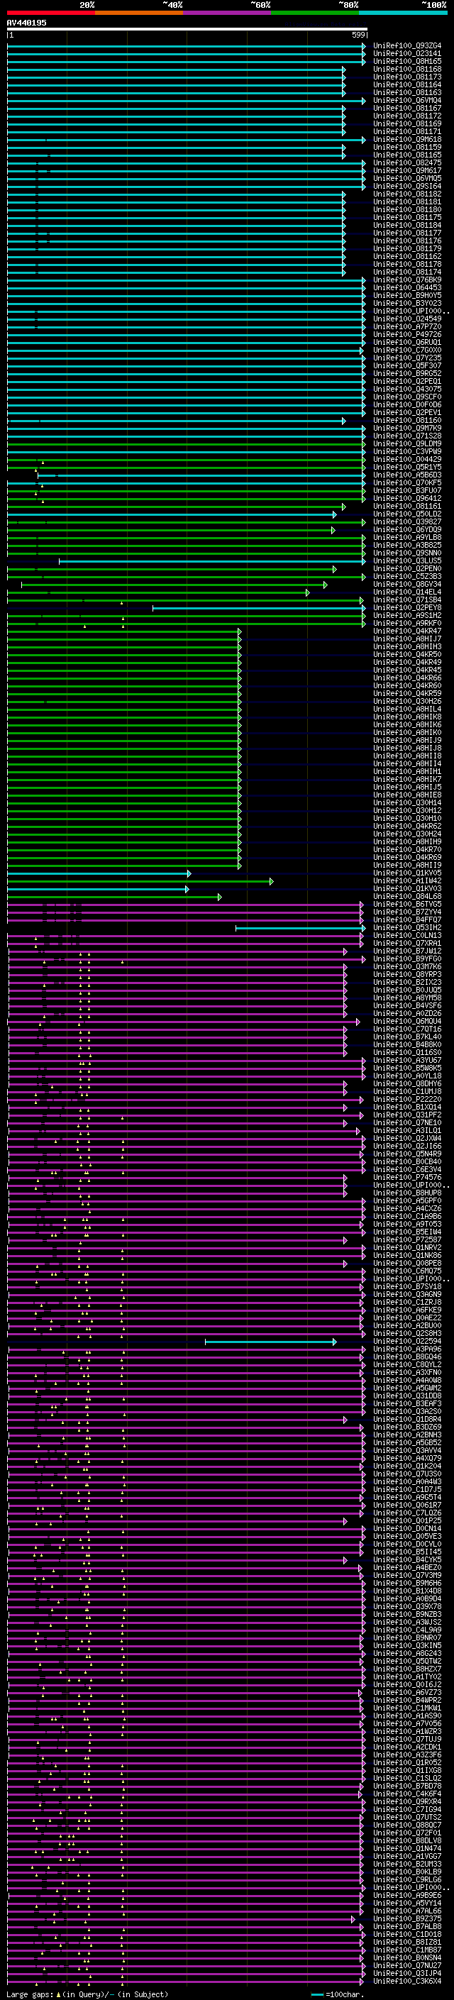
Task: Select hit UniRef100_O81182
Action: coord(407,194)
